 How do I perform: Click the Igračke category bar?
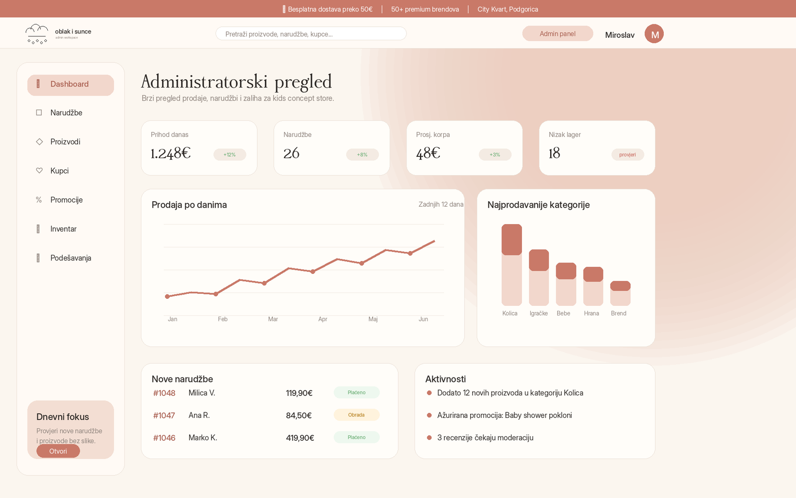pos(539,277)
